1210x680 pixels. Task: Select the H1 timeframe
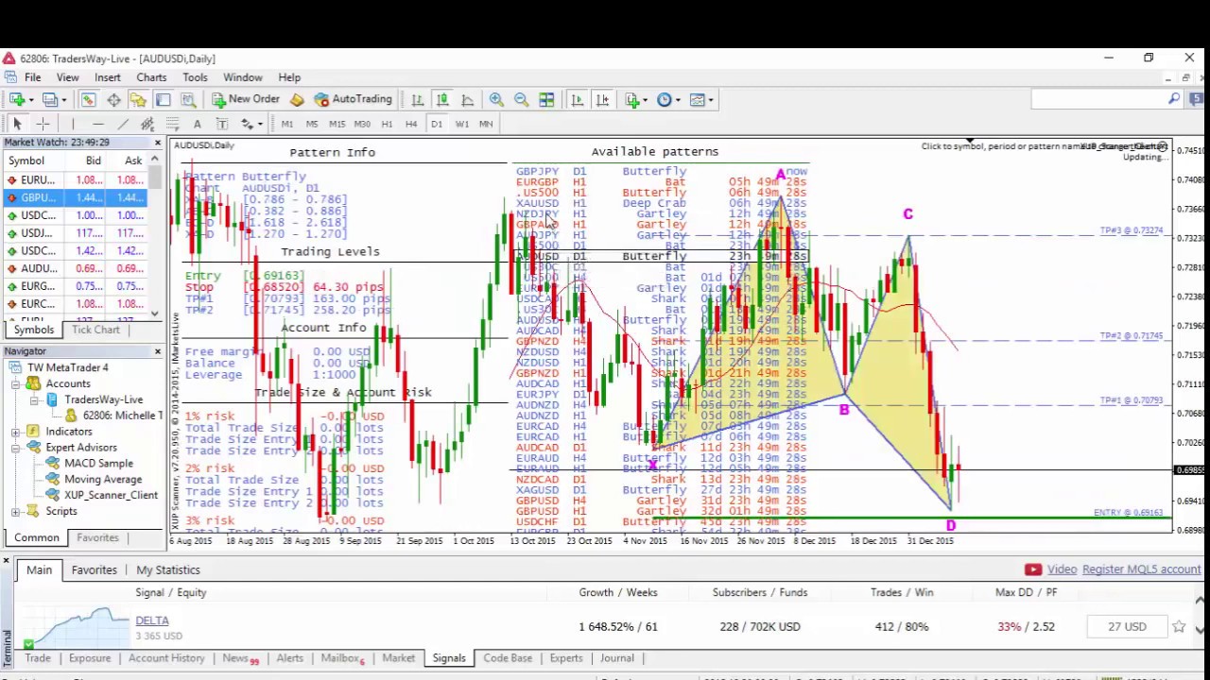point(387,124)
